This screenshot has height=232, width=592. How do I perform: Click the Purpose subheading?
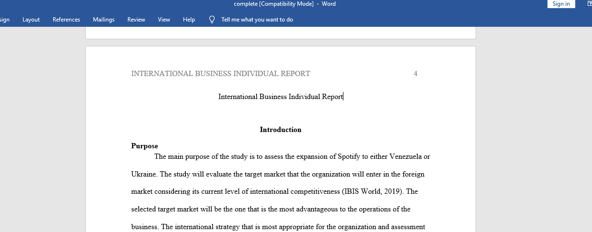point(145,146)
